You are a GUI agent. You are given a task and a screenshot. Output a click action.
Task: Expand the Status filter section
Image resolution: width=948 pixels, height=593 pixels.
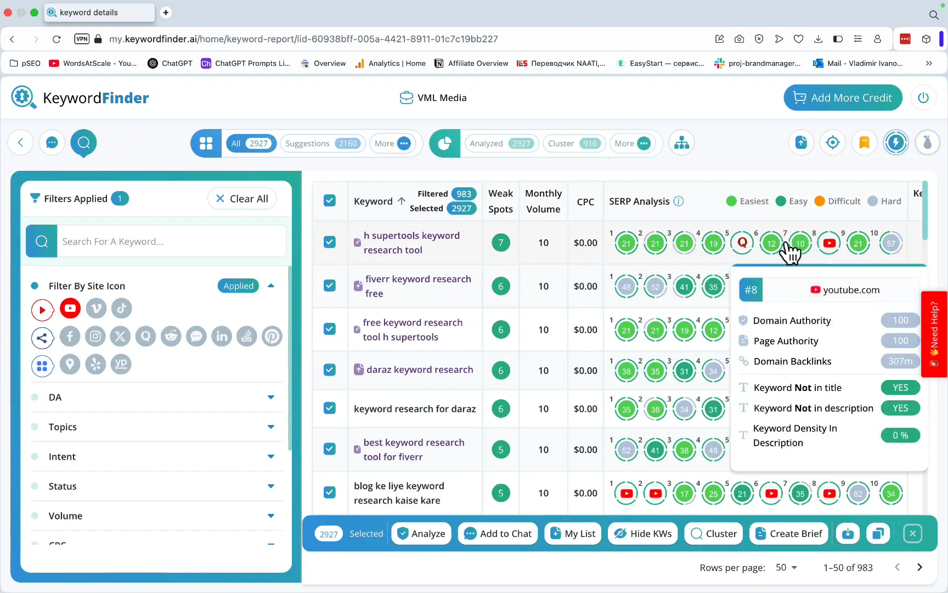(157, 486)
